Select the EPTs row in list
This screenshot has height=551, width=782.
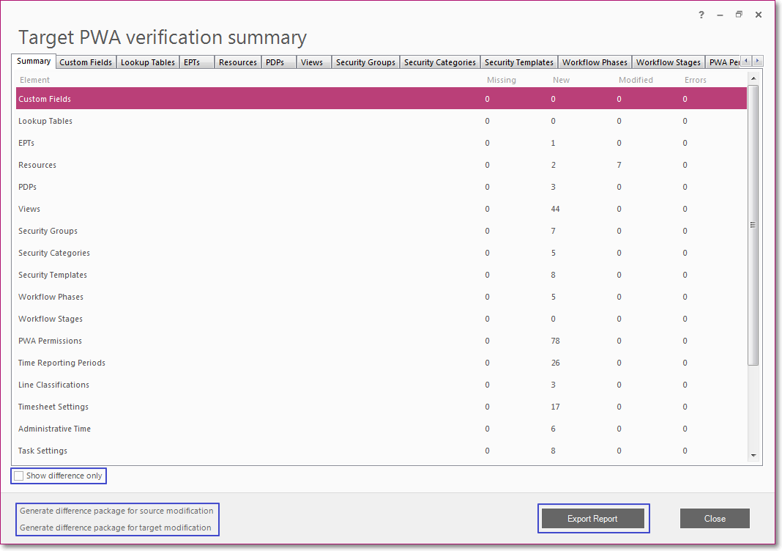click(x=381, y=143)
